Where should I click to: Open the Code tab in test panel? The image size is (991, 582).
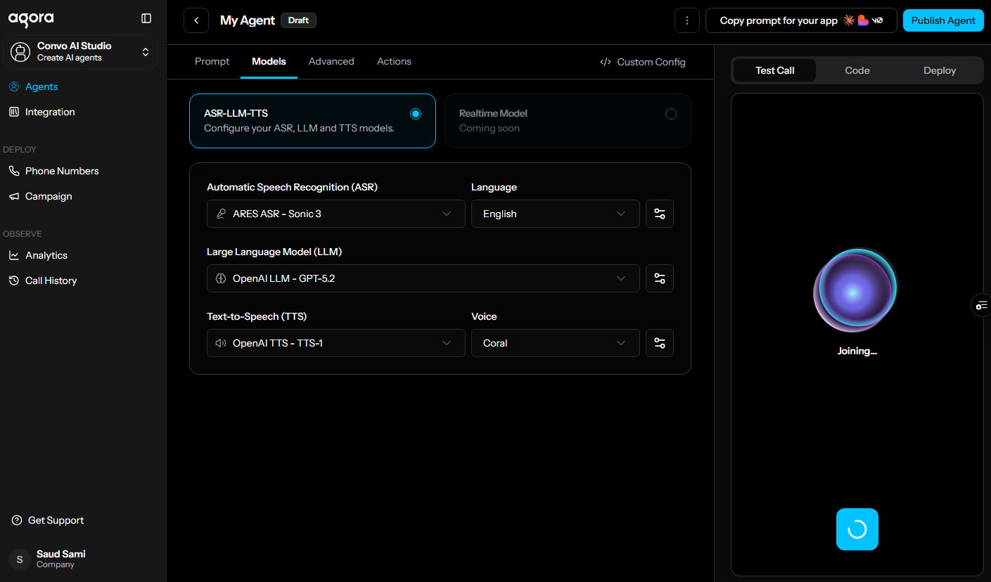pyautogui.click(x=857, y=70)
